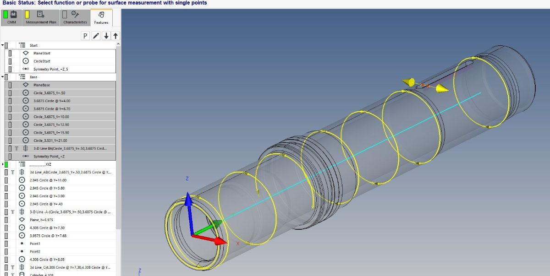Collapse the Start group

click(x=2, y=45)
